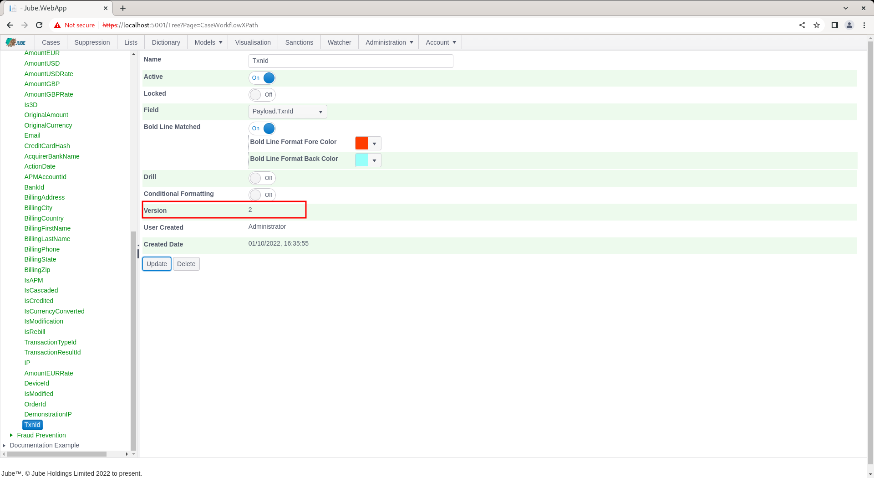This screenshot has height=478, width=874.
Task: Click tree panel vertical scrollbar thumb
Action: (x=133, y=340)
